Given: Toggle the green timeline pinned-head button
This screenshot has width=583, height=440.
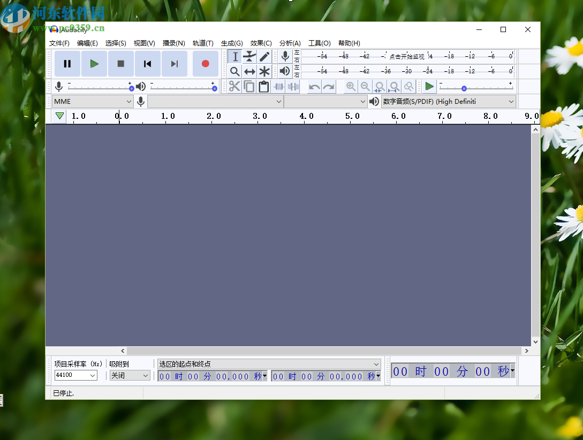Looking at the screenshot, I should pyautogui.click(x=59, y=116).
